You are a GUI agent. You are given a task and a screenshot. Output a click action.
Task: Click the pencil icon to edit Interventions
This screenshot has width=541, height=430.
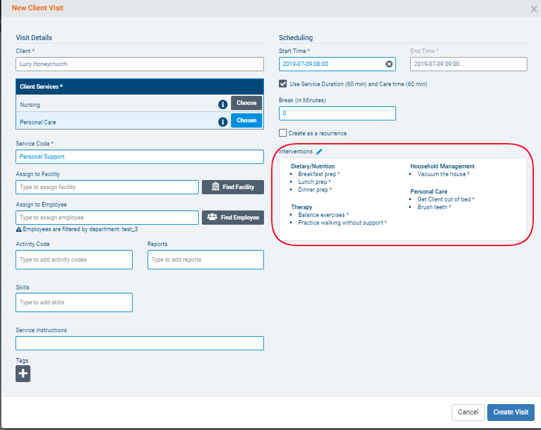click(318, 152)
